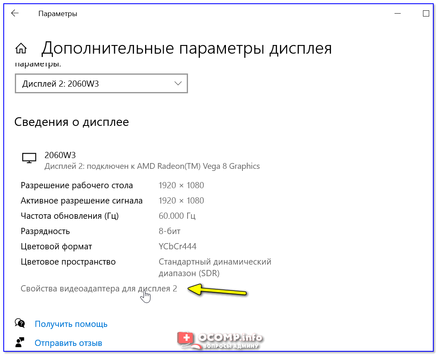
Task: Click the 'Отправить отзыв' link
Action: (68, 343)
